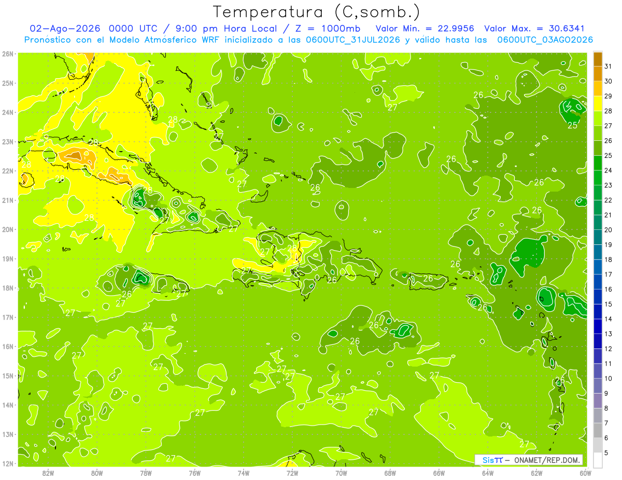The height and width of the screenshot is (480, 622).
Task: Click the colorbar value label 20
Action: coord(608,229)
